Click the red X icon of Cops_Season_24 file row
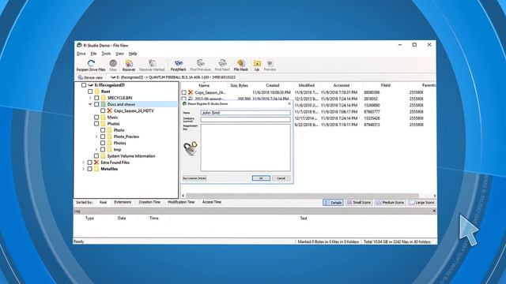Image resolution: width=506 pixels, height=284 pixels. pyautogui.click(x=191, y=92)
